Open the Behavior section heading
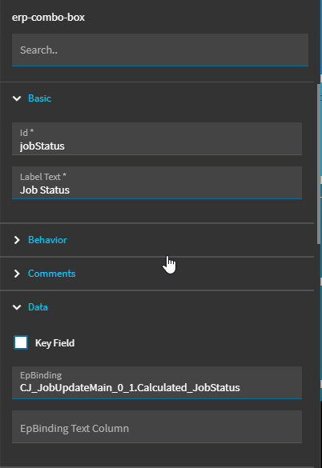The image size is (322, 468). pos(47,240)
